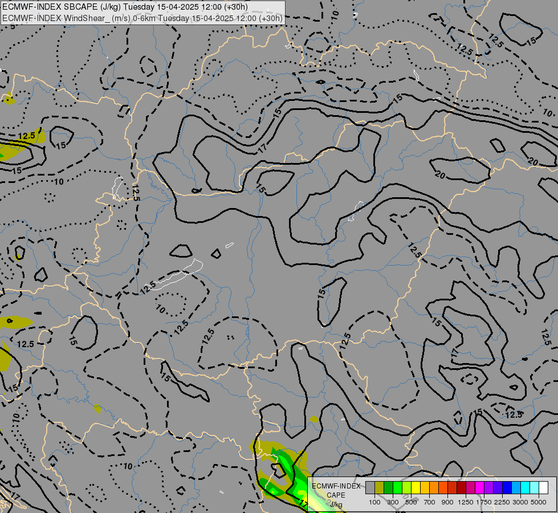Click the '300' legend value

click(393, 502)
